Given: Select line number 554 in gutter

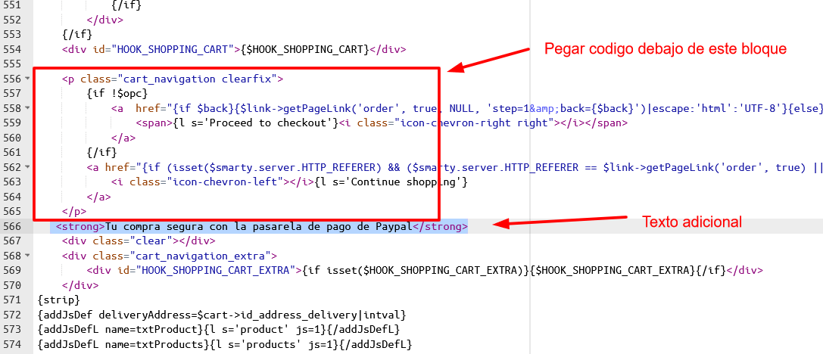Looking at the screenshot, I should 11,49.
